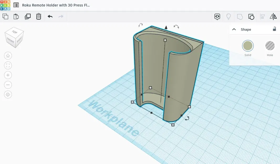Undo the last action

coord(50,17)
